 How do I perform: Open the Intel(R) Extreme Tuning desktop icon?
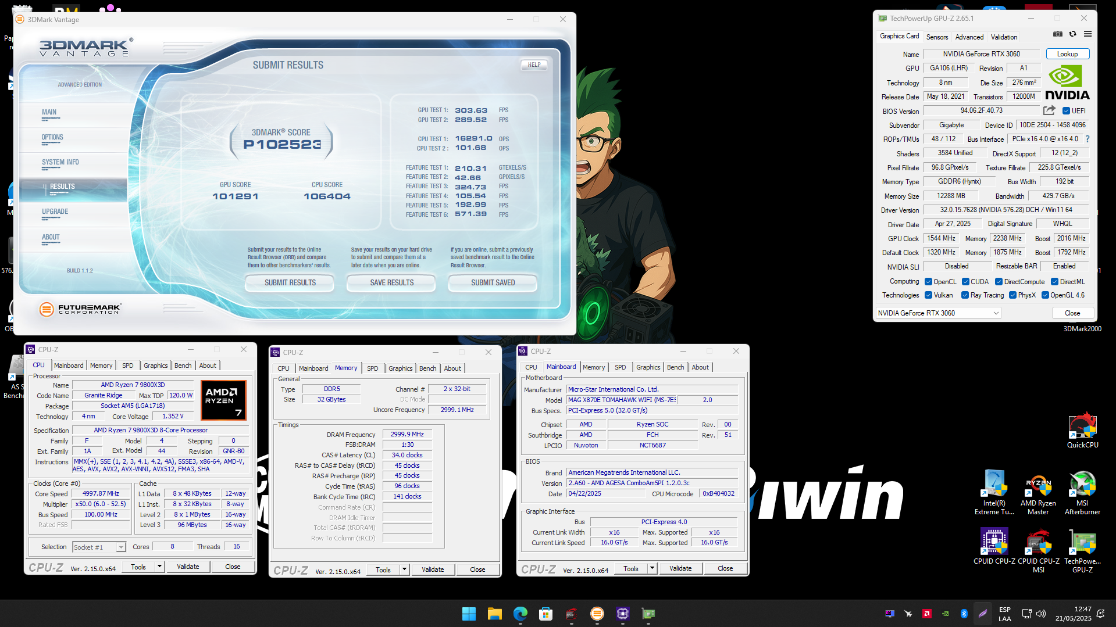994,492
